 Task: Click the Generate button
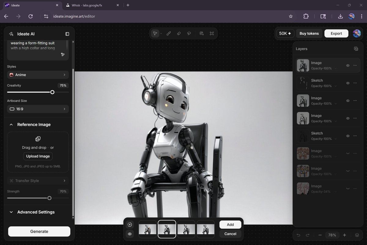click(39, 231)
